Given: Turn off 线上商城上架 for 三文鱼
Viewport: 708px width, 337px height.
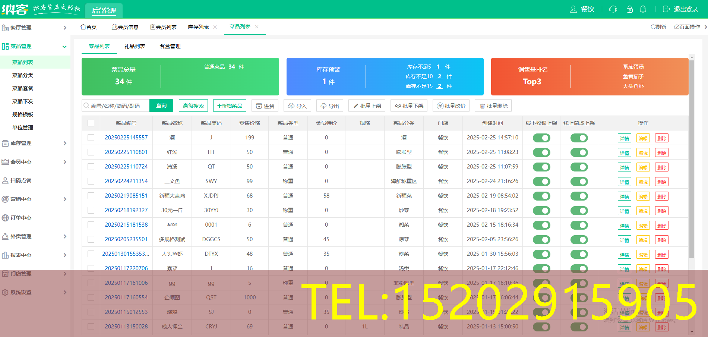Looking at the screenshot, I should click(579, 182).
